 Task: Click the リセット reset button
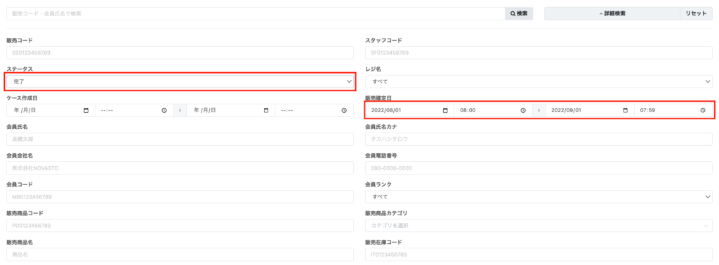click(696, 14)
